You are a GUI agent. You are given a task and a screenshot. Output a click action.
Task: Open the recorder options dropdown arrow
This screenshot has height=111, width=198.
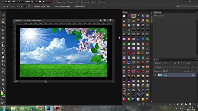coord(37,2)
